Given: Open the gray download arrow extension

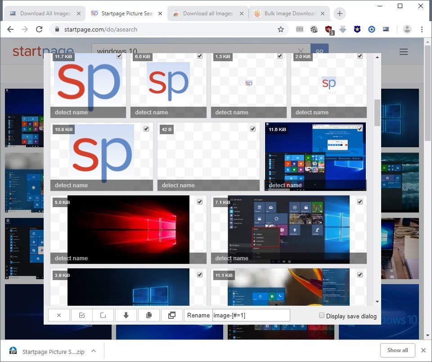Looking at the screenshot, I should pos(343,29).
